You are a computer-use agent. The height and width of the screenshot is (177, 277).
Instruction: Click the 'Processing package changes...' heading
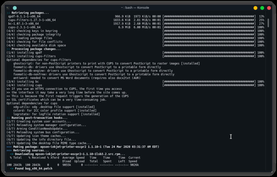pos(34,49)
